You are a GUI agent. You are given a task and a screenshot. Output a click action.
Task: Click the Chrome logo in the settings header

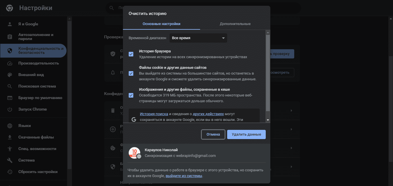[10, 8]
